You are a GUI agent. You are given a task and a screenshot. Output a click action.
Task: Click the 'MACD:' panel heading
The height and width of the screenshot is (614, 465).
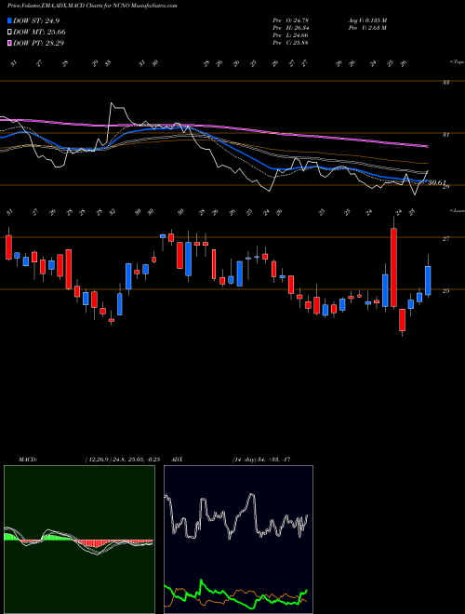coord(27,460)
